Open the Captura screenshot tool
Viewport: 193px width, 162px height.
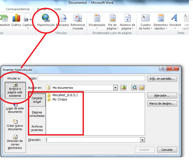click(28, 21)
